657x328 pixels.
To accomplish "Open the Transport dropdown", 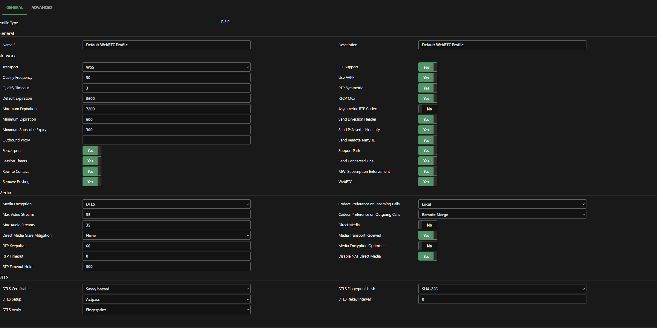I will coord(166,67).
